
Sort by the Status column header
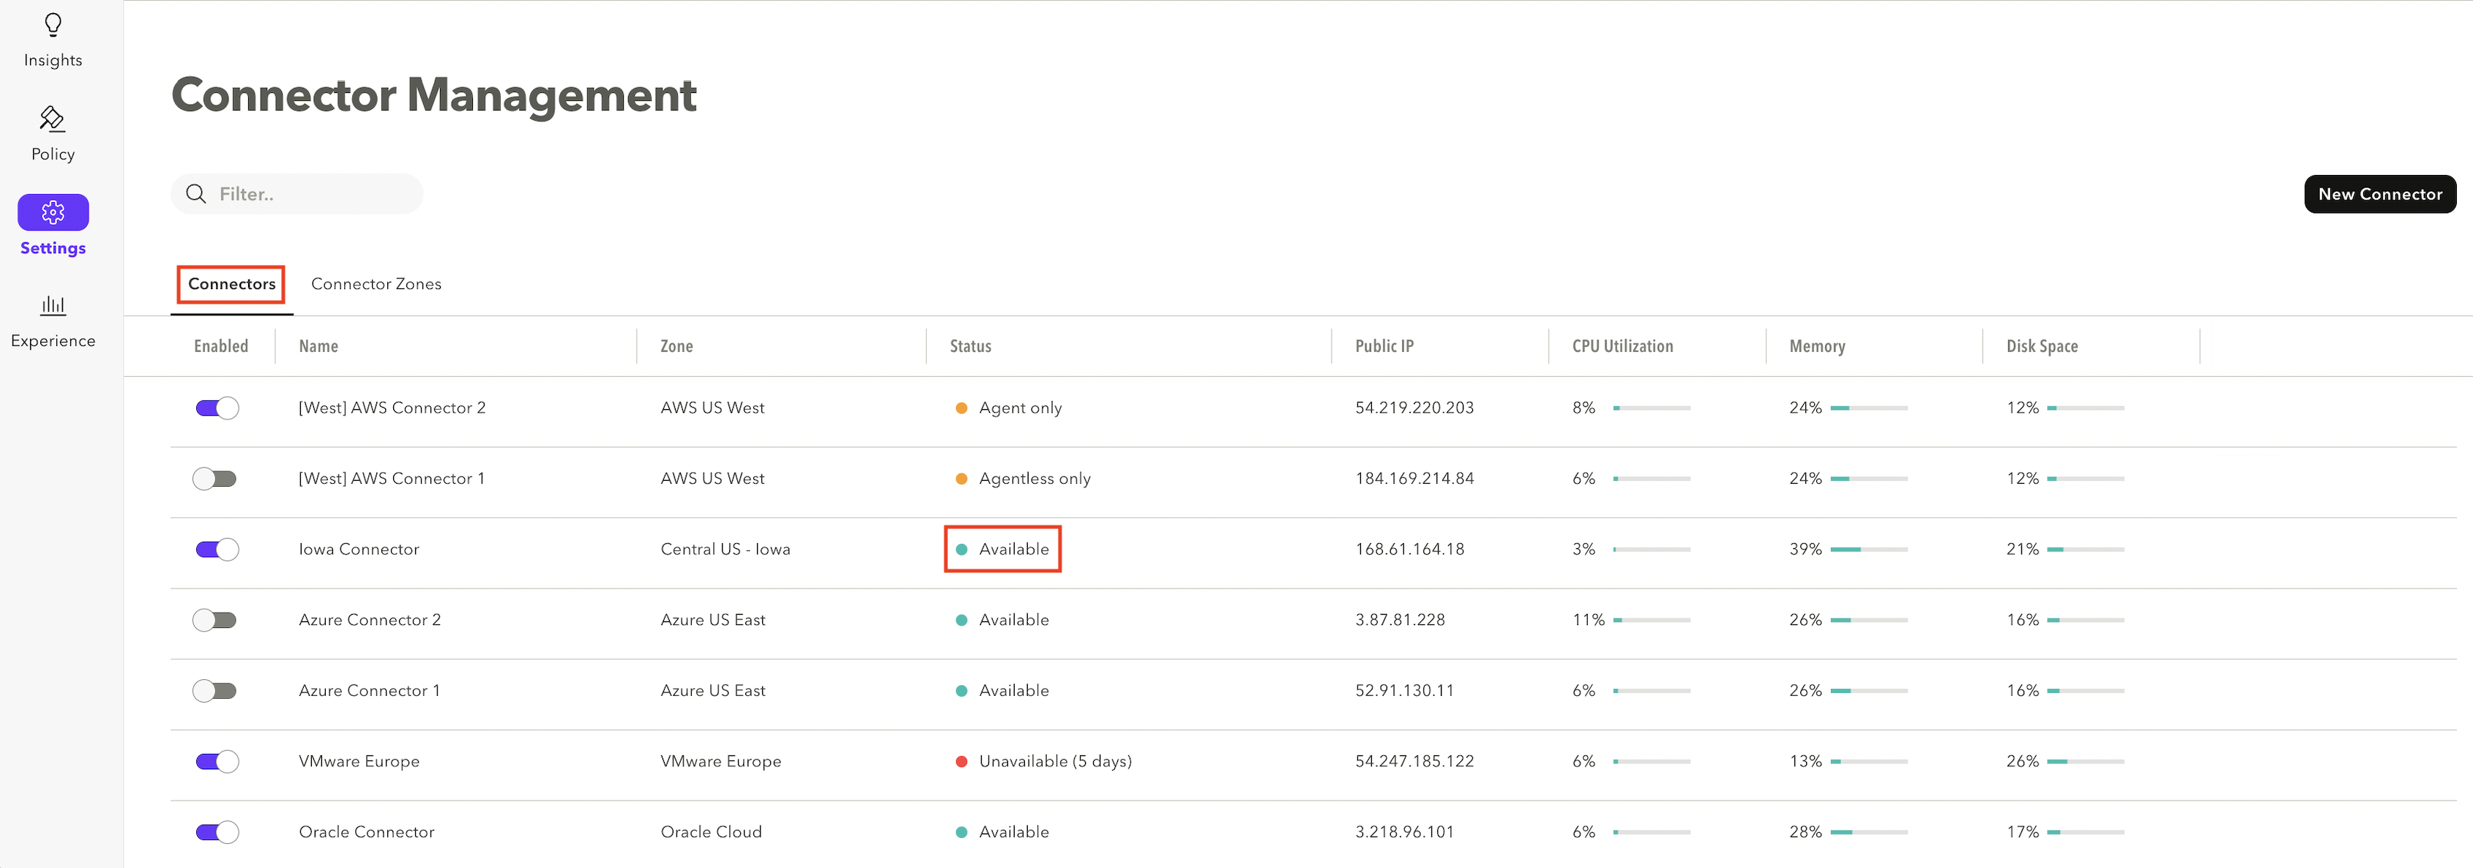(x=969, y=347)
